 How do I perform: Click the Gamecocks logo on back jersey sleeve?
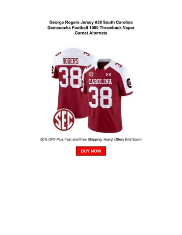point(52,70)
